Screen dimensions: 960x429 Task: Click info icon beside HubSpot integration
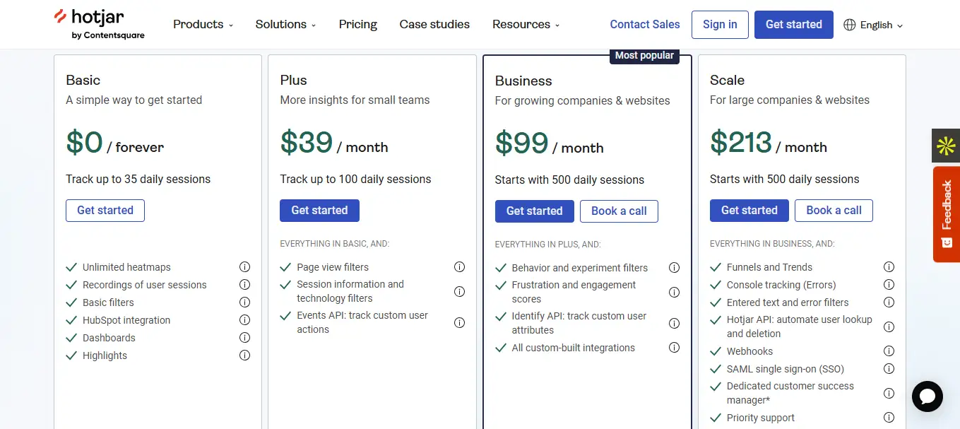[244, 320]
